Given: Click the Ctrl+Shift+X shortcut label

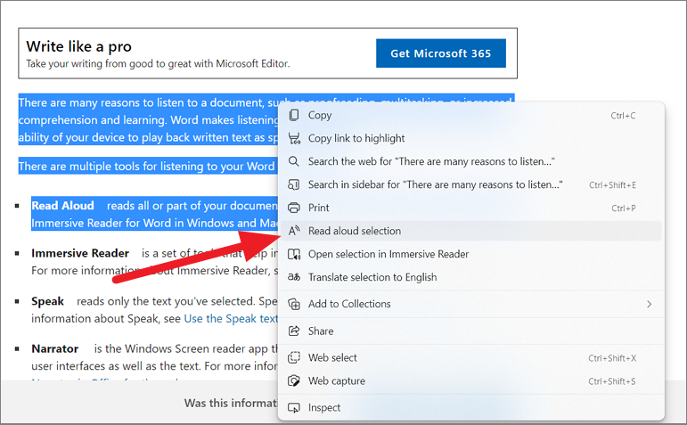Looking at the screenshot, I should [x=612, y=358].
